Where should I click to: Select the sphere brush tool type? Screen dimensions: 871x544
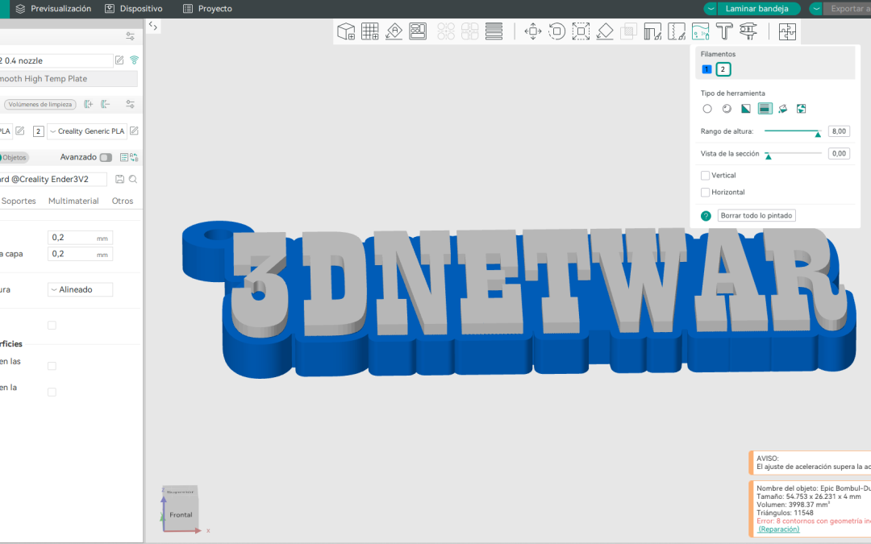tap(727, 109)
